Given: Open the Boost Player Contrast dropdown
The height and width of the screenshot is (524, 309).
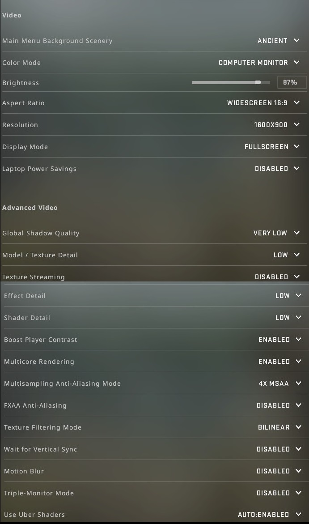Looking at the screenshot, I should click(279, 340).
